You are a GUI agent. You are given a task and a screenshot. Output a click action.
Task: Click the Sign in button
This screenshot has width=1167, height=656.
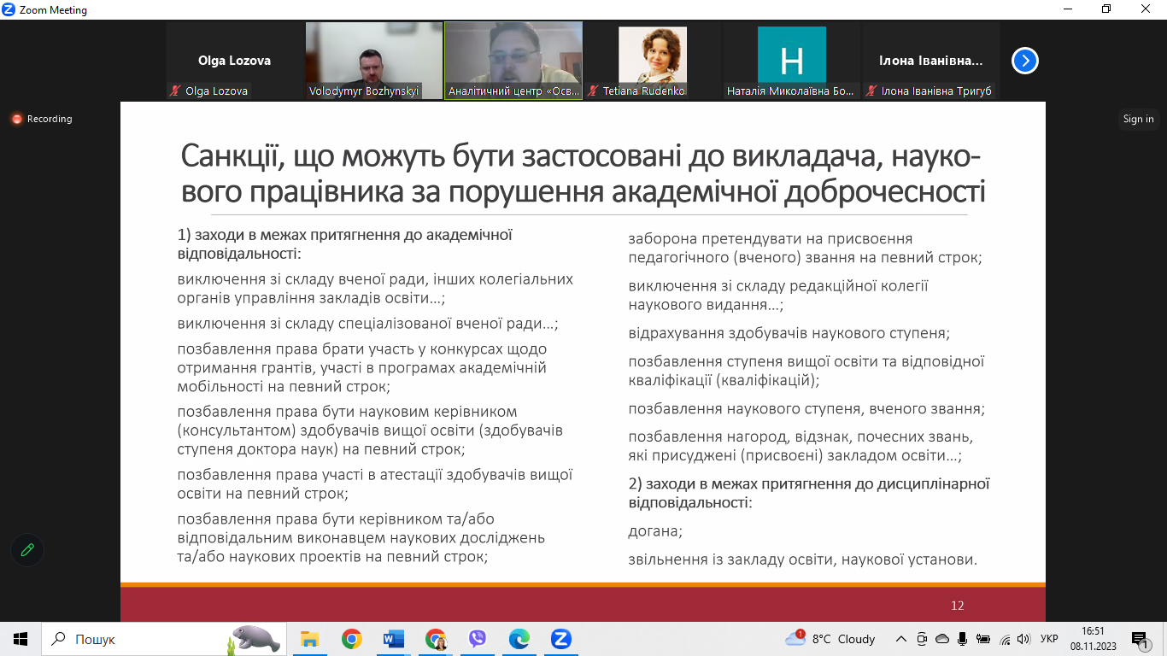click(x=1138, y=119)
